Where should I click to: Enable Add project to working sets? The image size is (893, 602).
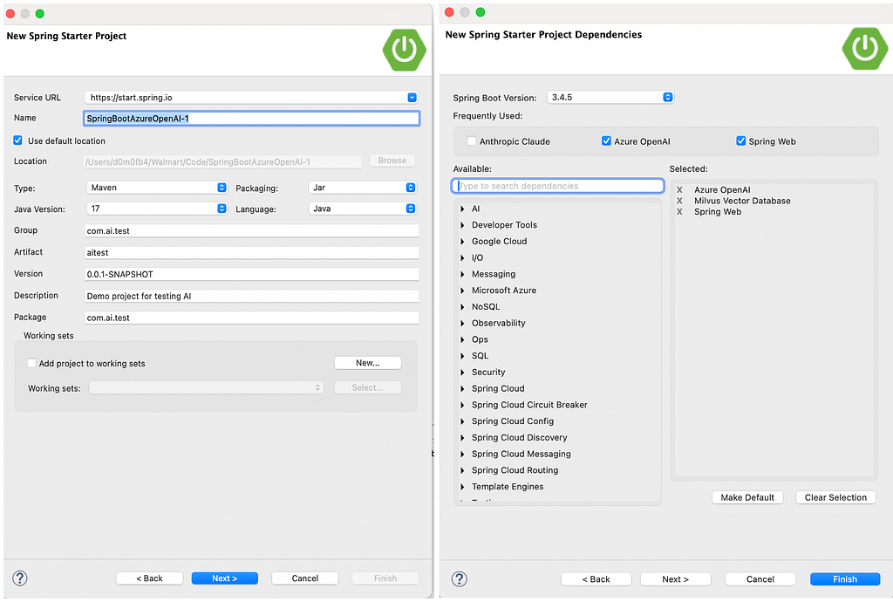[32, 363]
